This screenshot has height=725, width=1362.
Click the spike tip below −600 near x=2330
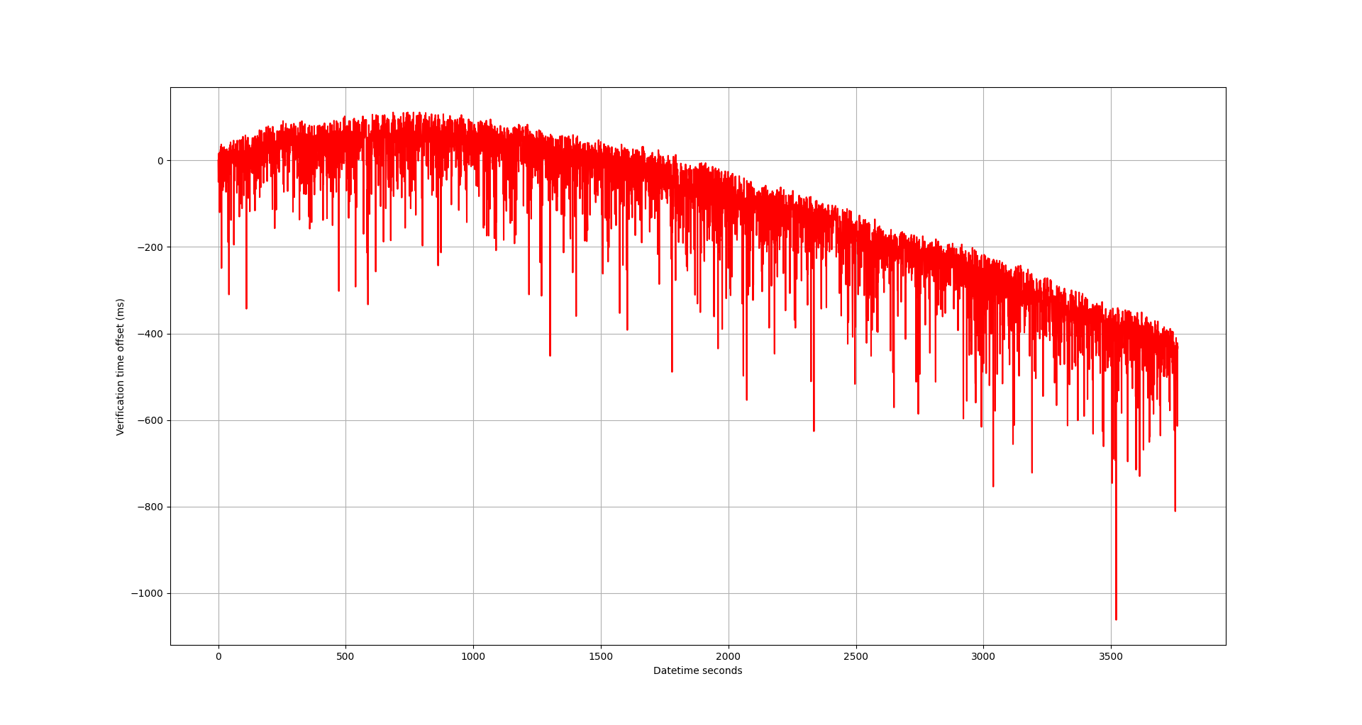(814, 430)
